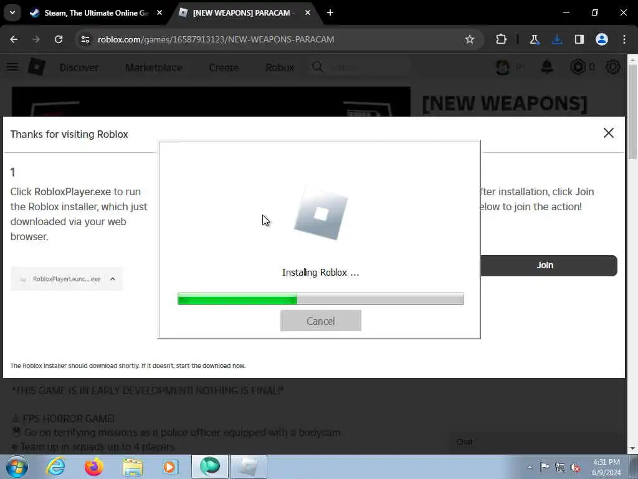This screenshot has height=479, width=638.
Task: Open Roblox settings gear
Action: [613, 67]
